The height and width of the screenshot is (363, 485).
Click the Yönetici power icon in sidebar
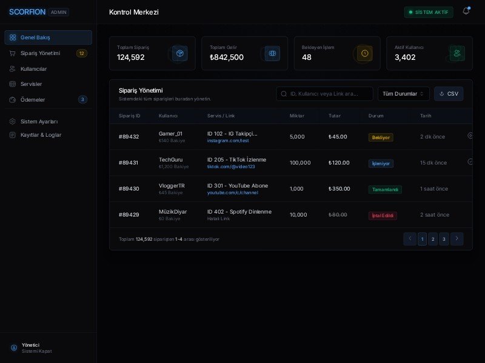(x=14, y=348)
